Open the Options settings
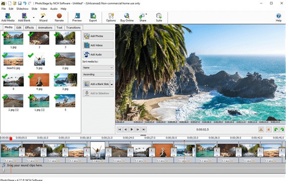The width and height of the screenshot is (286, 181). pyautogui.click(x=111, y=18)
